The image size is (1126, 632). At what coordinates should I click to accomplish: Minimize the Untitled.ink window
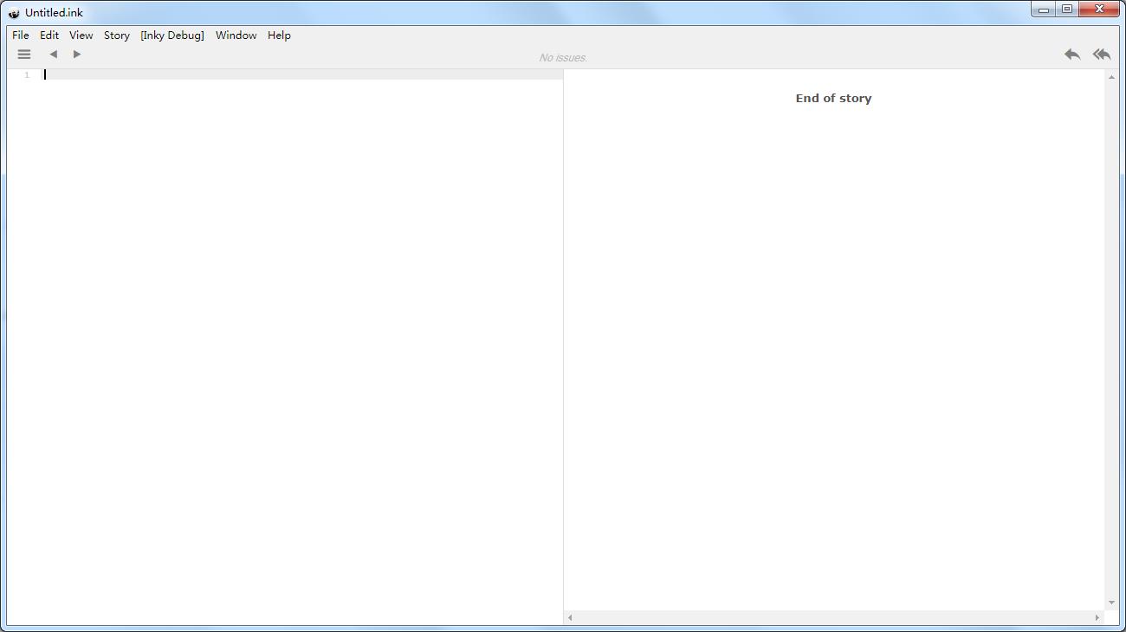(x=1044, y=10)
